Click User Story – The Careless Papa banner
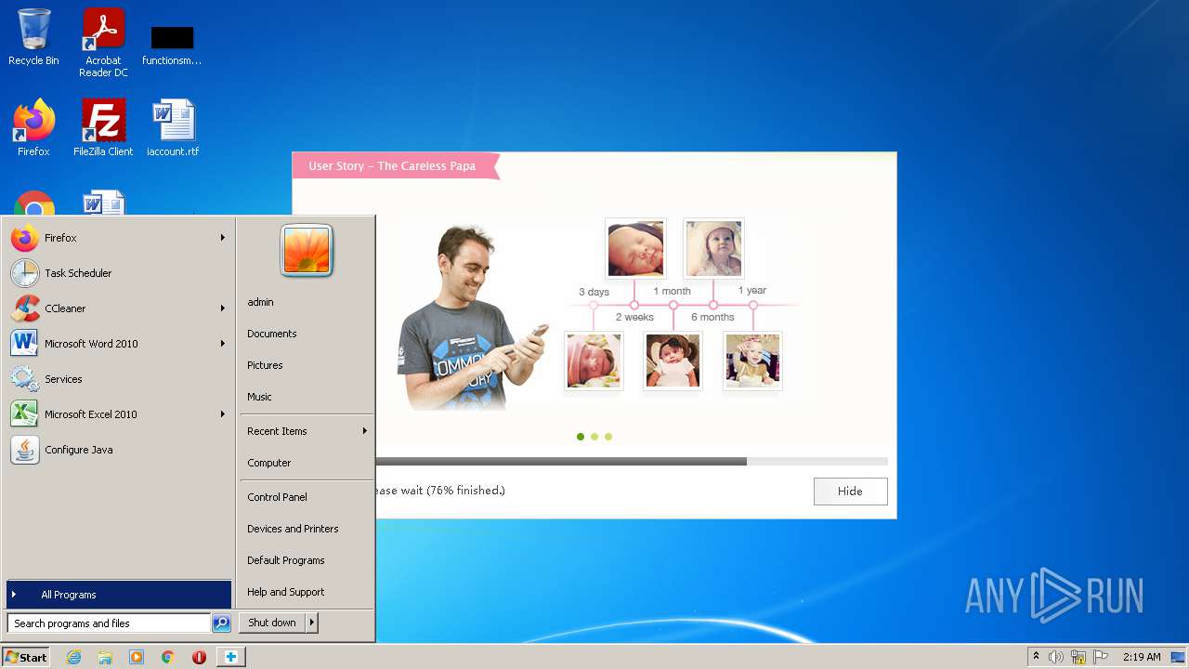The image size is (1189, 669). (x=396, y=166)
